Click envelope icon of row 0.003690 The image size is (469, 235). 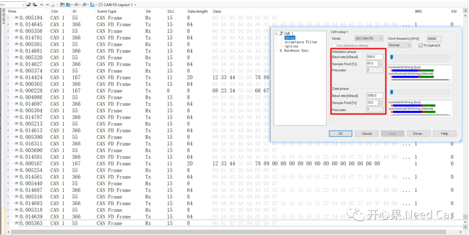tap(17, 150)
